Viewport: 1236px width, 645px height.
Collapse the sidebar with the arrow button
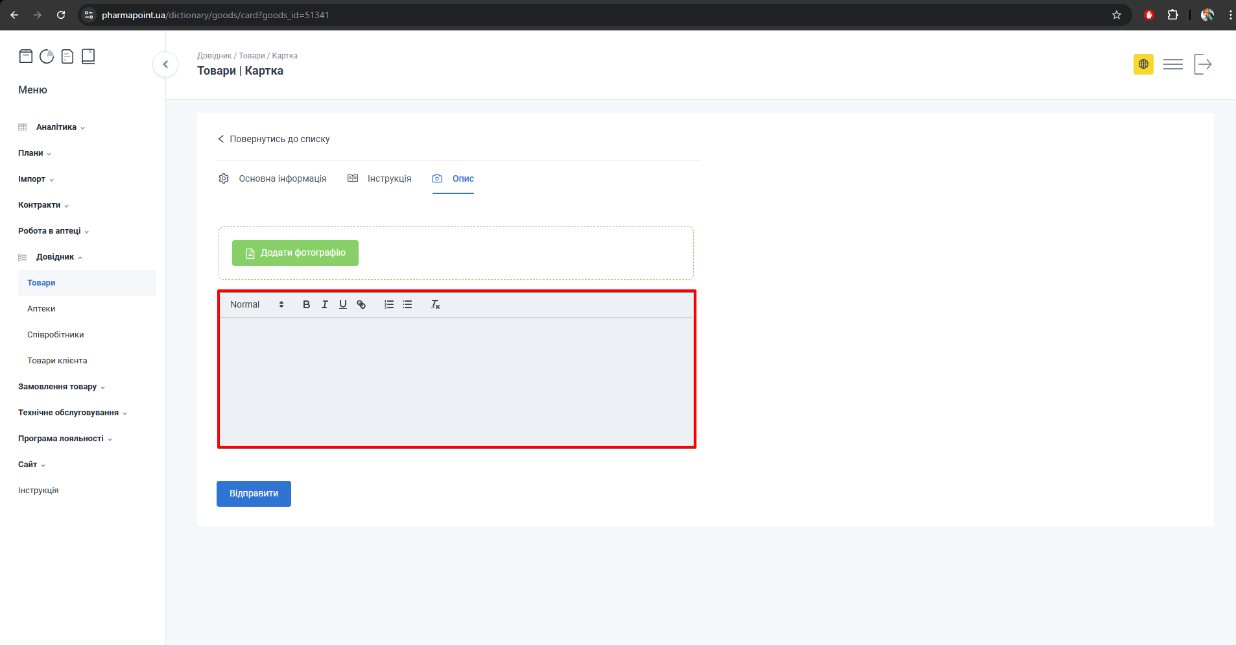pyautogui.click(x=165, y=64)
